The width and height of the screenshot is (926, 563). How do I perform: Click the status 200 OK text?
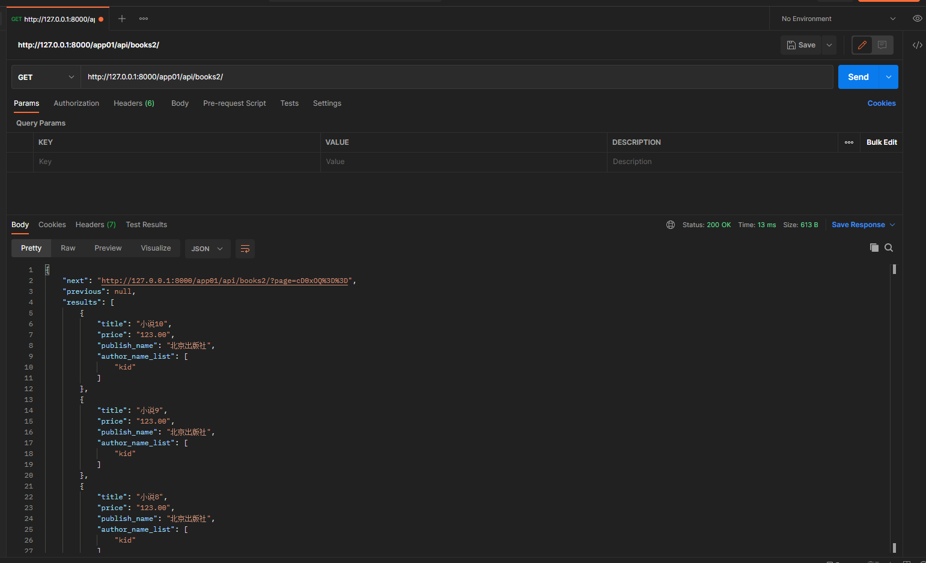click(x=719, y=225)
